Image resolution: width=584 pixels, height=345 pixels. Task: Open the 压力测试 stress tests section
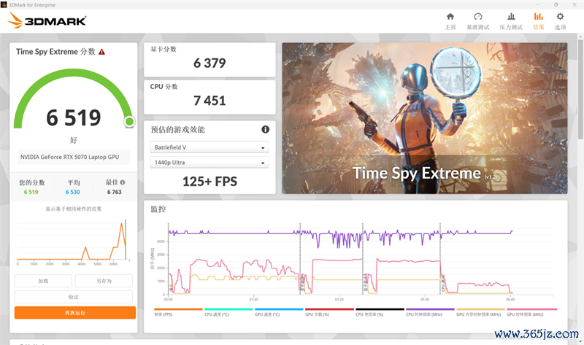tap(511, 21)
